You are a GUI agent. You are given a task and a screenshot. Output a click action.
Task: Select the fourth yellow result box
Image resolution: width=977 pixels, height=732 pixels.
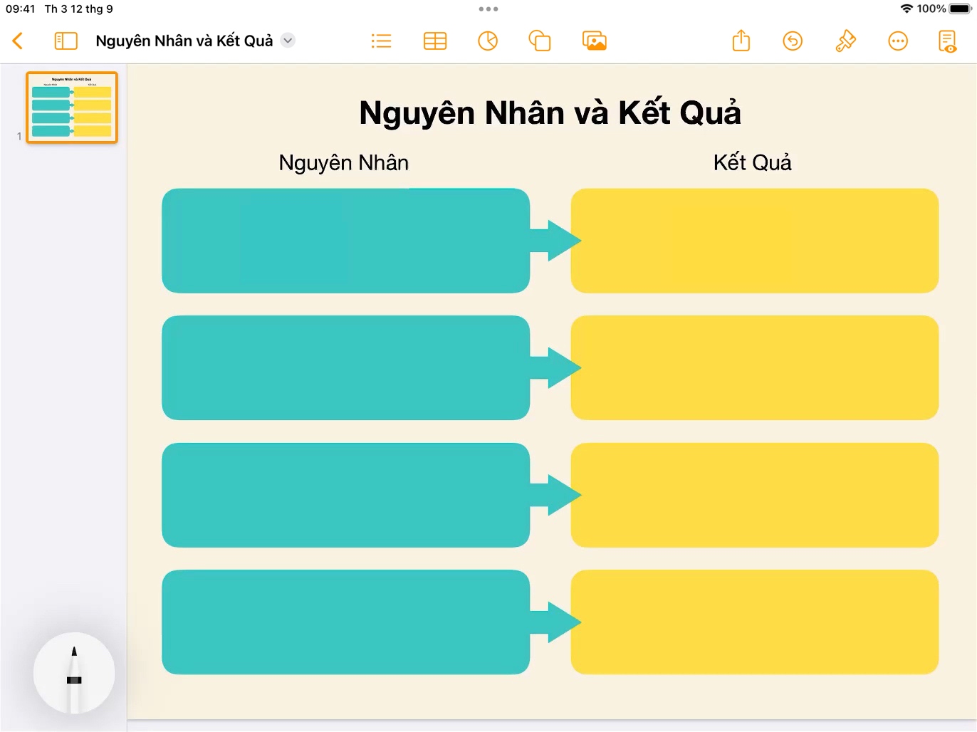pos(755,622)
